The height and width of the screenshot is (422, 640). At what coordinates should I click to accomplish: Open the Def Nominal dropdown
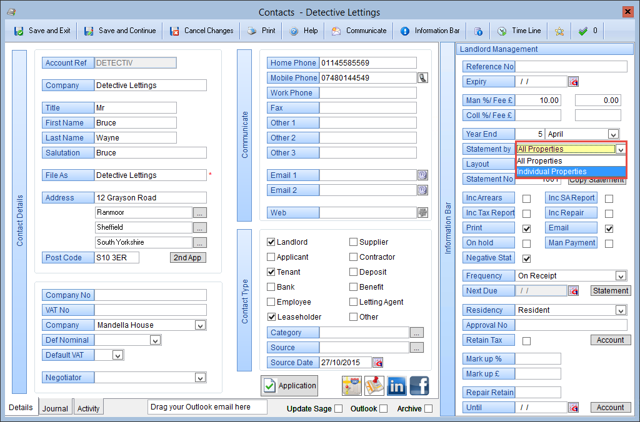[155, 340]
